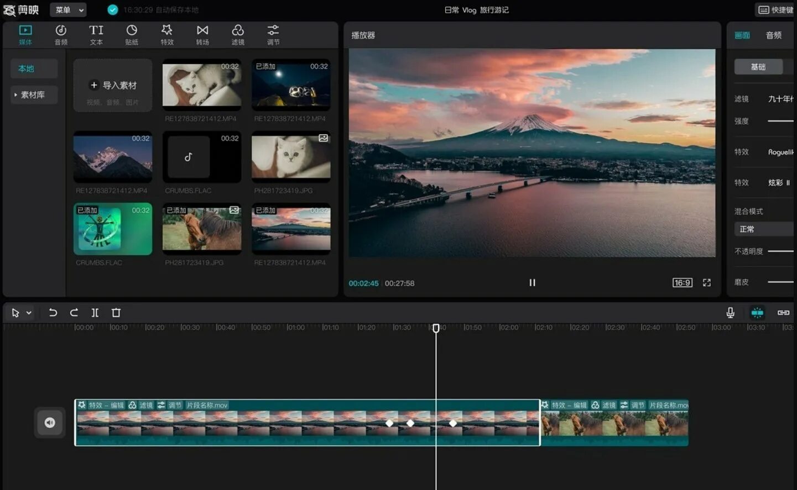Select the third keyframe diamond
This screenshot has height=490, width=797.
point(453,423)
